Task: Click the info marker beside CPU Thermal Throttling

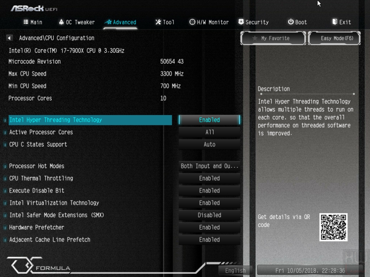Action: [5, 179]
